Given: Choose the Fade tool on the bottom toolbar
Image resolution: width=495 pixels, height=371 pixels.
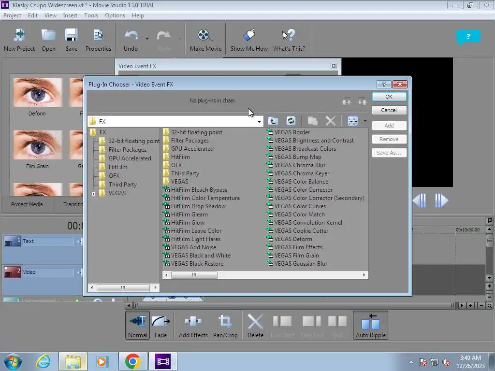Looking at the screenshot, I should pyautogui.click(x=160, y=325).
